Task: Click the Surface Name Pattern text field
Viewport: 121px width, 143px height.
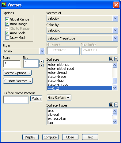Action: pyautogui.click(x=16, y=100)
